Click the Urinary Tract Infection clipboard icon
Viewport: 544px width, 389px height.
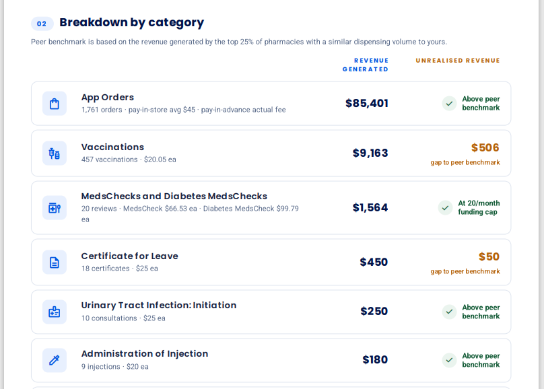point(55,312)
